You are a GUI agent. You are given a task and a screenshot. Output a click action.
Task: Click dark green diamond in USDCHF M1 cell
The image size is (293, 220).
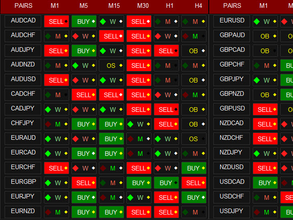tap(256, 198)
